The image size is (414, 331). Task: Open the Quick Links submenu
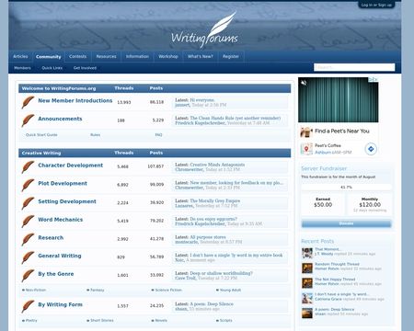point(52,68)
